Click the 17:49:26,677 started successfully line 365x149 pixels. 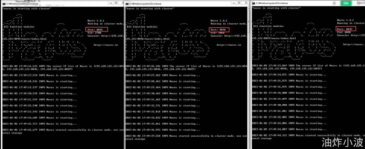click(x=63, y=131)
